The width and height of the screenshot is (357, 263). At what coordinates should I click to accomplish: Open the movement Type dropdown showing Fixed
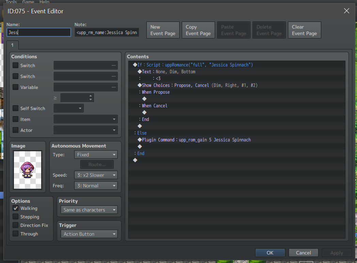[x=96, y=155]
